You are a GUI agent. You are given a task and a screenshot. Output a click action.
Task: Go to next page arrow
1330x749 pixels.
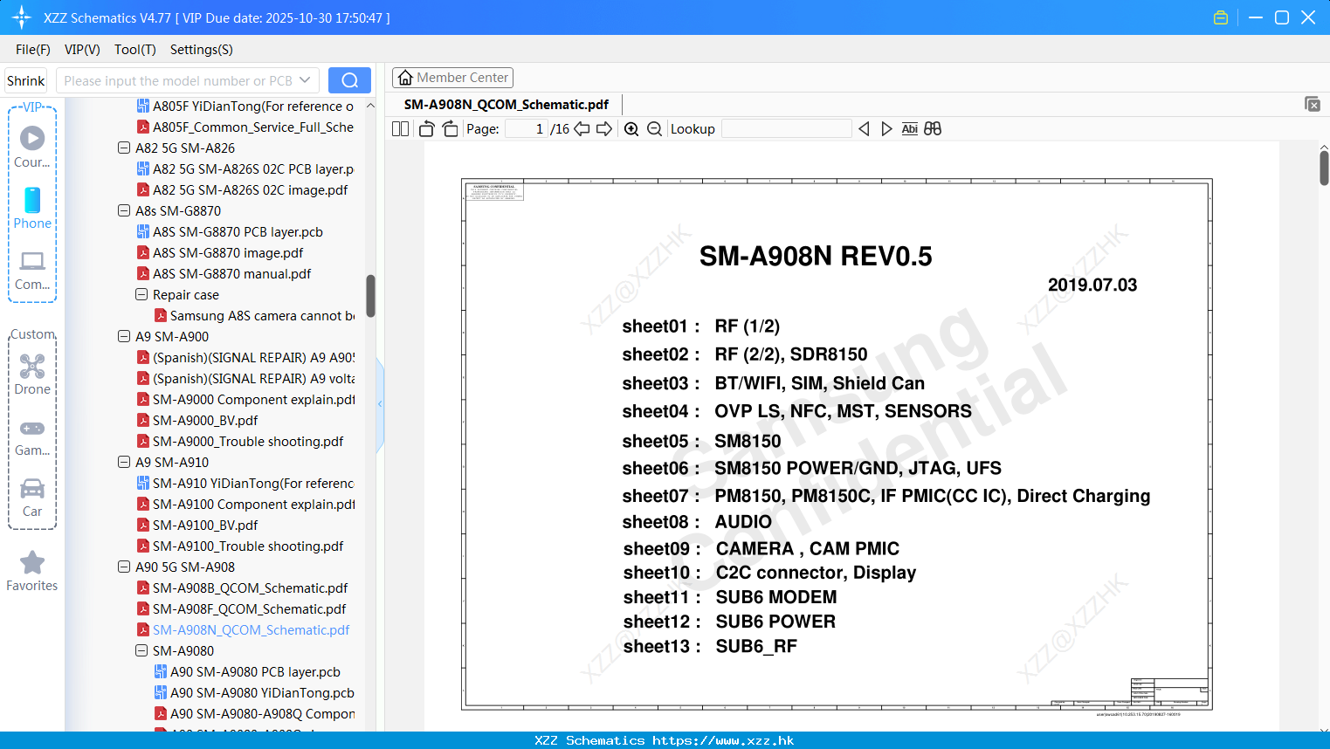[604, 129]
